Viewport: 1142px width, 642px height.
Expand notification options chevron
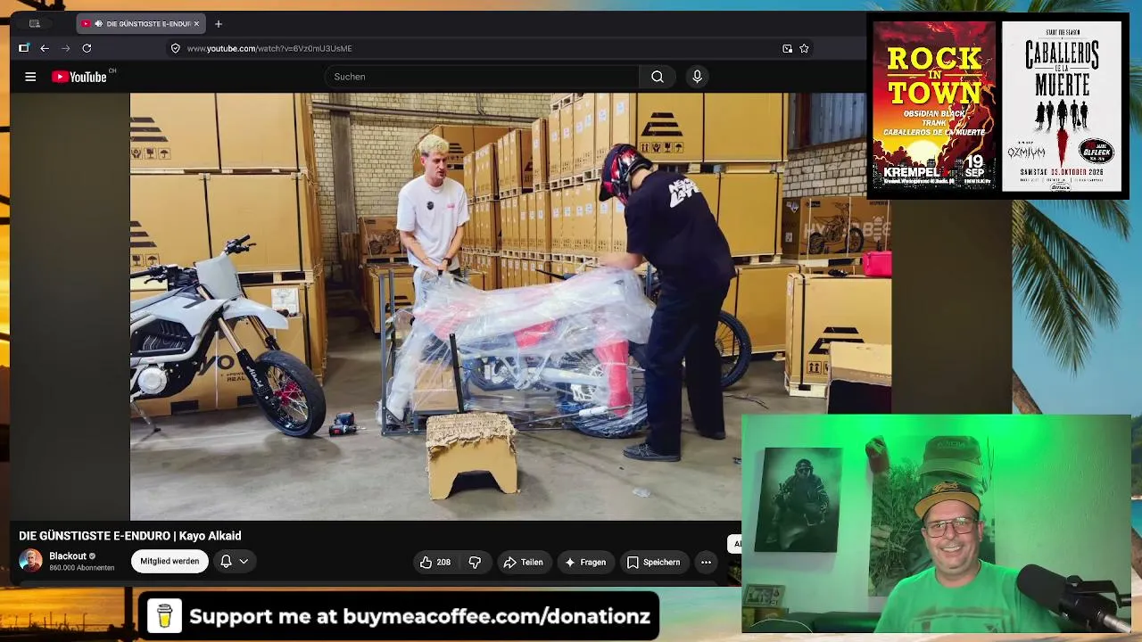pyautogui.click(x=244, y=561)
